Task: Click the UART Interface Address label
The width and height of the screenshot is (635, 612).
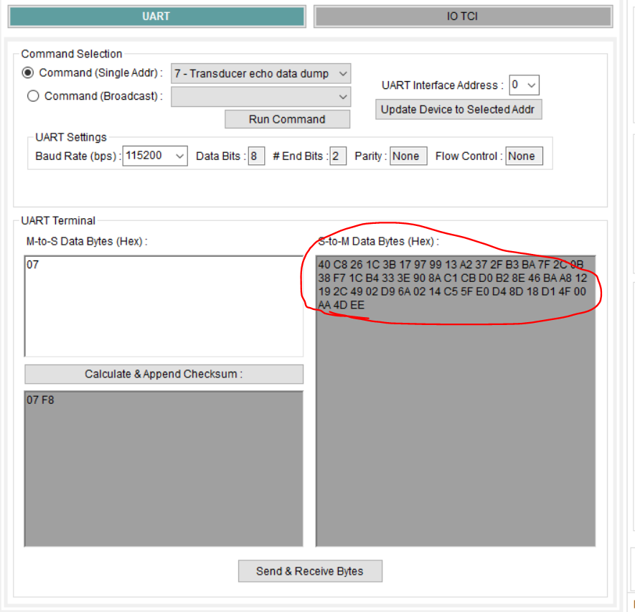Action: click(x=443, y=85)
